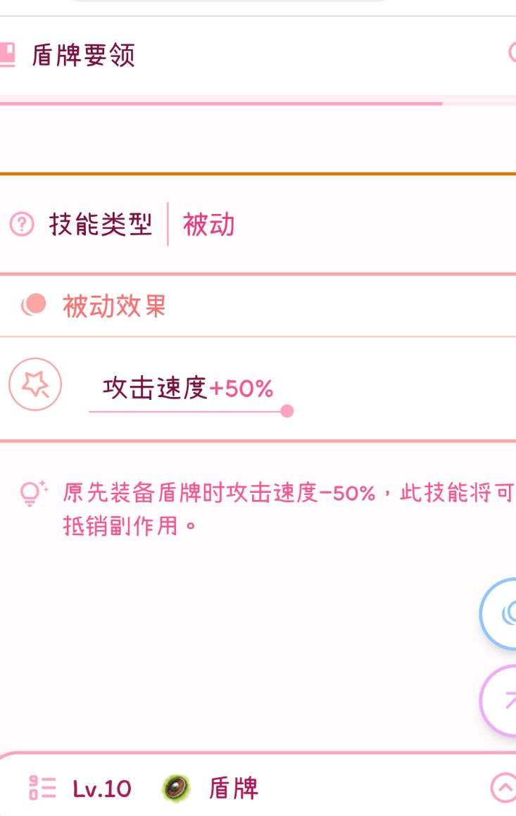Select the 盾牌要领 skill title

point(83,55)
